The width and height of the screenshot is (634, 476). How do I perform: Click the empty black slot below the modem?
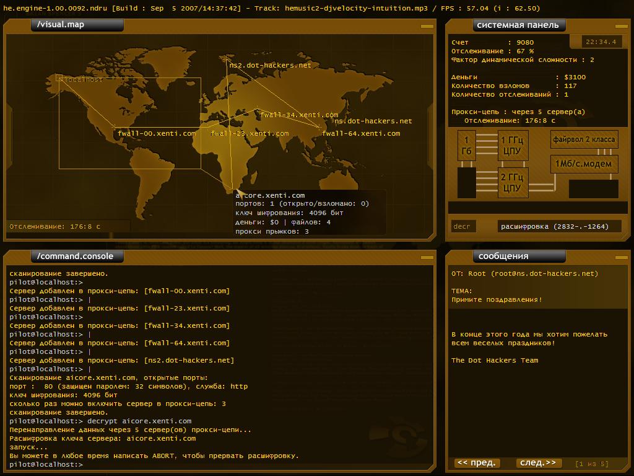[x=594, y=189]
